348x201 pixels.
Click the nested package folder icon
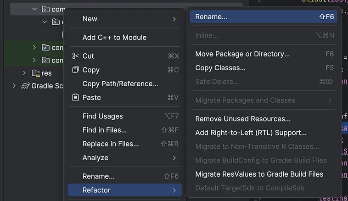click(x=56, y=22)
